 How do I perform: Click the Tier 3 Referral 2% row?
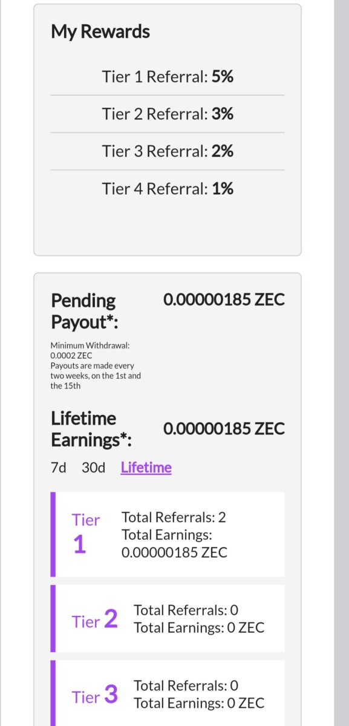click(168, 151)
